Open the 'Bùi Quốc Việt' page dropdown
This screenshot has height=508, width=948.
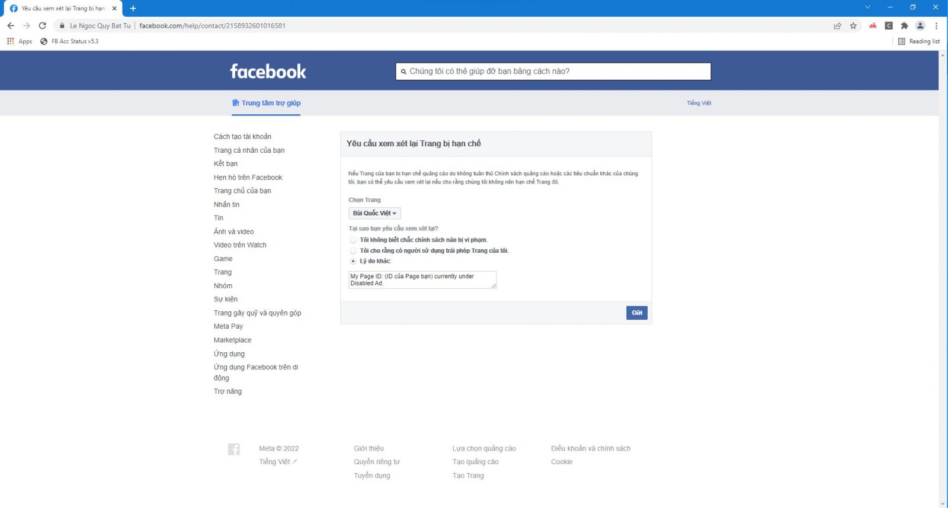374,213
